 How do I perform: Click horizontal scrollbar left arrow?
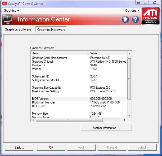tap(33, 120)
